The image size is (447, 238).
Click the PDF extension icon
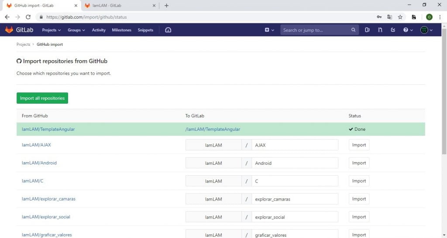coord(414,17)
